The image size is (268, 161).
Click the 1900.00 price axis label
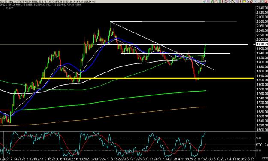[262, 62]
